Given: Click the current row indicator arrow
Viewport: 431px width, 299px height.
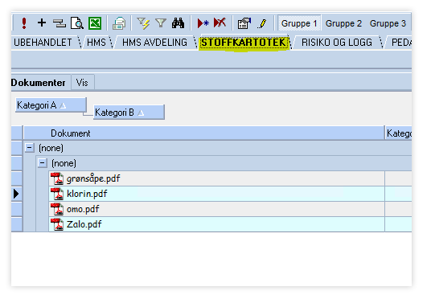Looking at the screenshot, I should click(16, 194).
